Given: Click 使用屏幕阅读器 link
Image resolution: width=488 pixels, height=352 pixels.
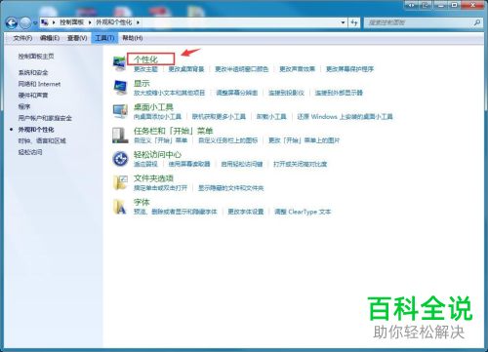Looking at the screenshot, I should [189, 164].
